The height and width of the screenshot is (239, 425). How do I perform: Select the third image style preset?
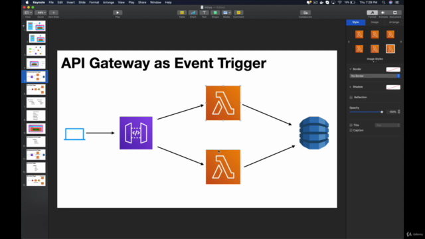tap(390, 35)
